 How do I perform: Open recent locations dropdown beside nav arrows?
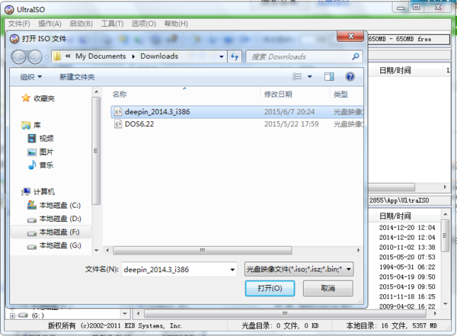click(46, 57)
